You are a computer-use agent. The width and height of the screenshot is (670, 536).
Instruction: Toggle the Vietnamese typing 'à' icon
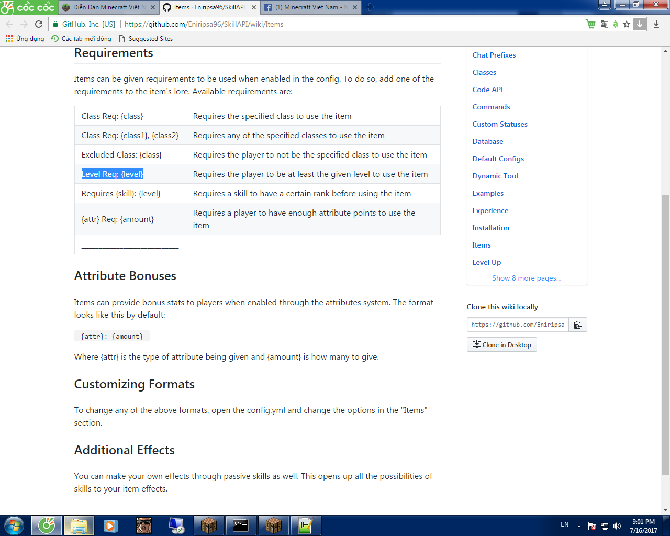(x=616, y=24)
